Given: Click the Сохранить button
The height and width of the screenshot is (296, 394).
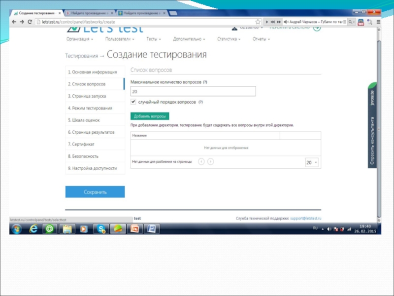Looking at the screenshot, I should (95, 192).
